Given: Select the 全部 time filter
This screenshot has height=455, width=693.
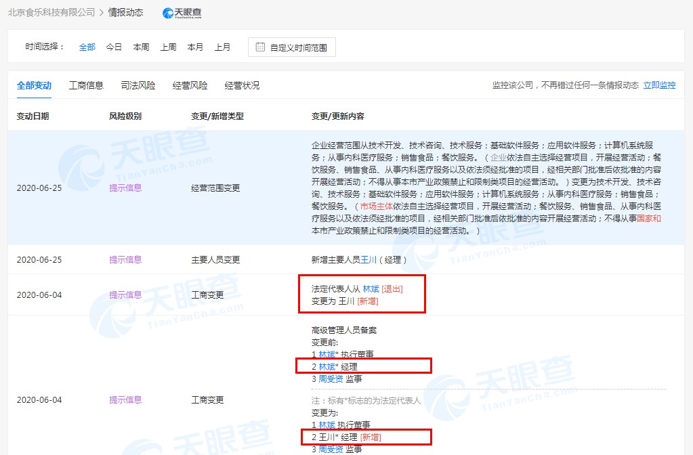Looking at the screenshot, I should (x=87, y=47).
